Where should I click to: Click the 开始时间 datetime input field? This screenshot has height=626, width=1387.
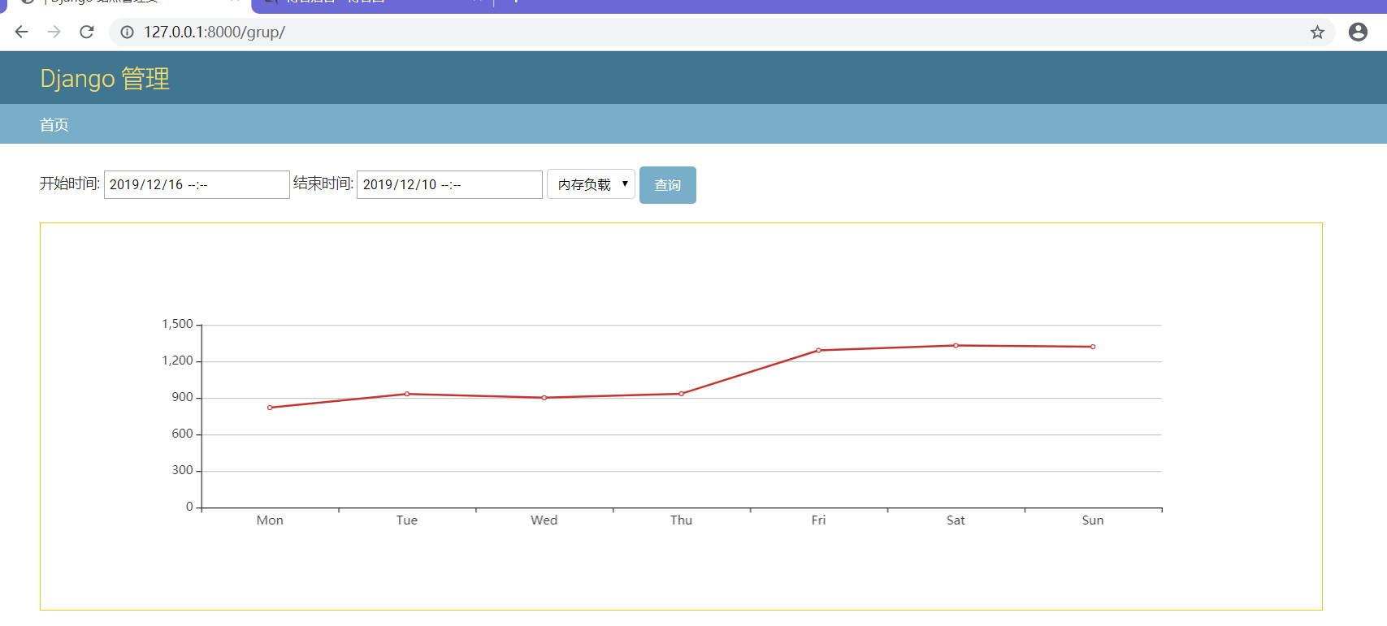197,184
